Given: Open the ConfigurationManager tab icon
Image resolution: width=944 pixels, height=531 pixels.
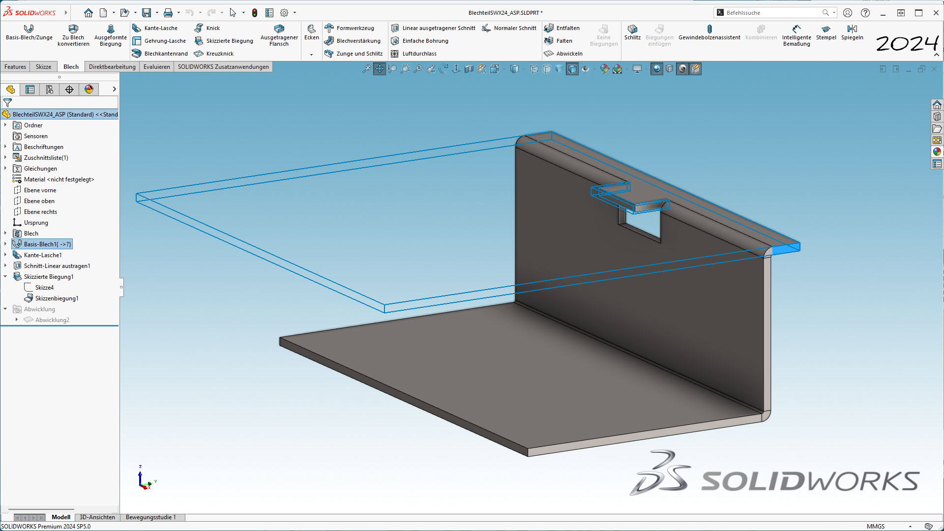Looking at the screenshot, I should tap(50, 89).
